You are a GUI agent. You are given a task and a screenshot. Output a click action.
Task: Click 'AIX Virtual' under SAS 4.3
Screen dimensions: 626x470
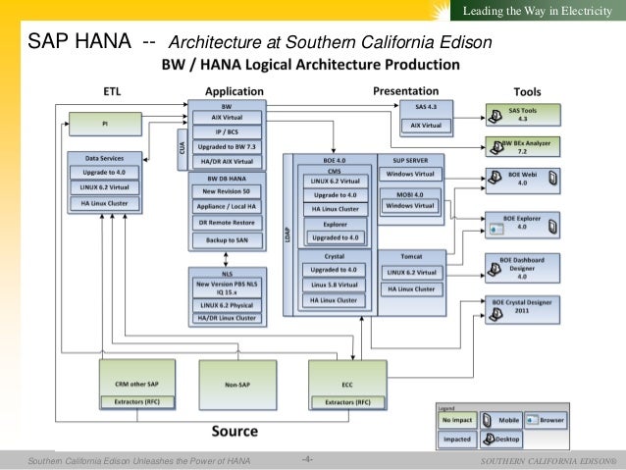click(x=426, y=125)
